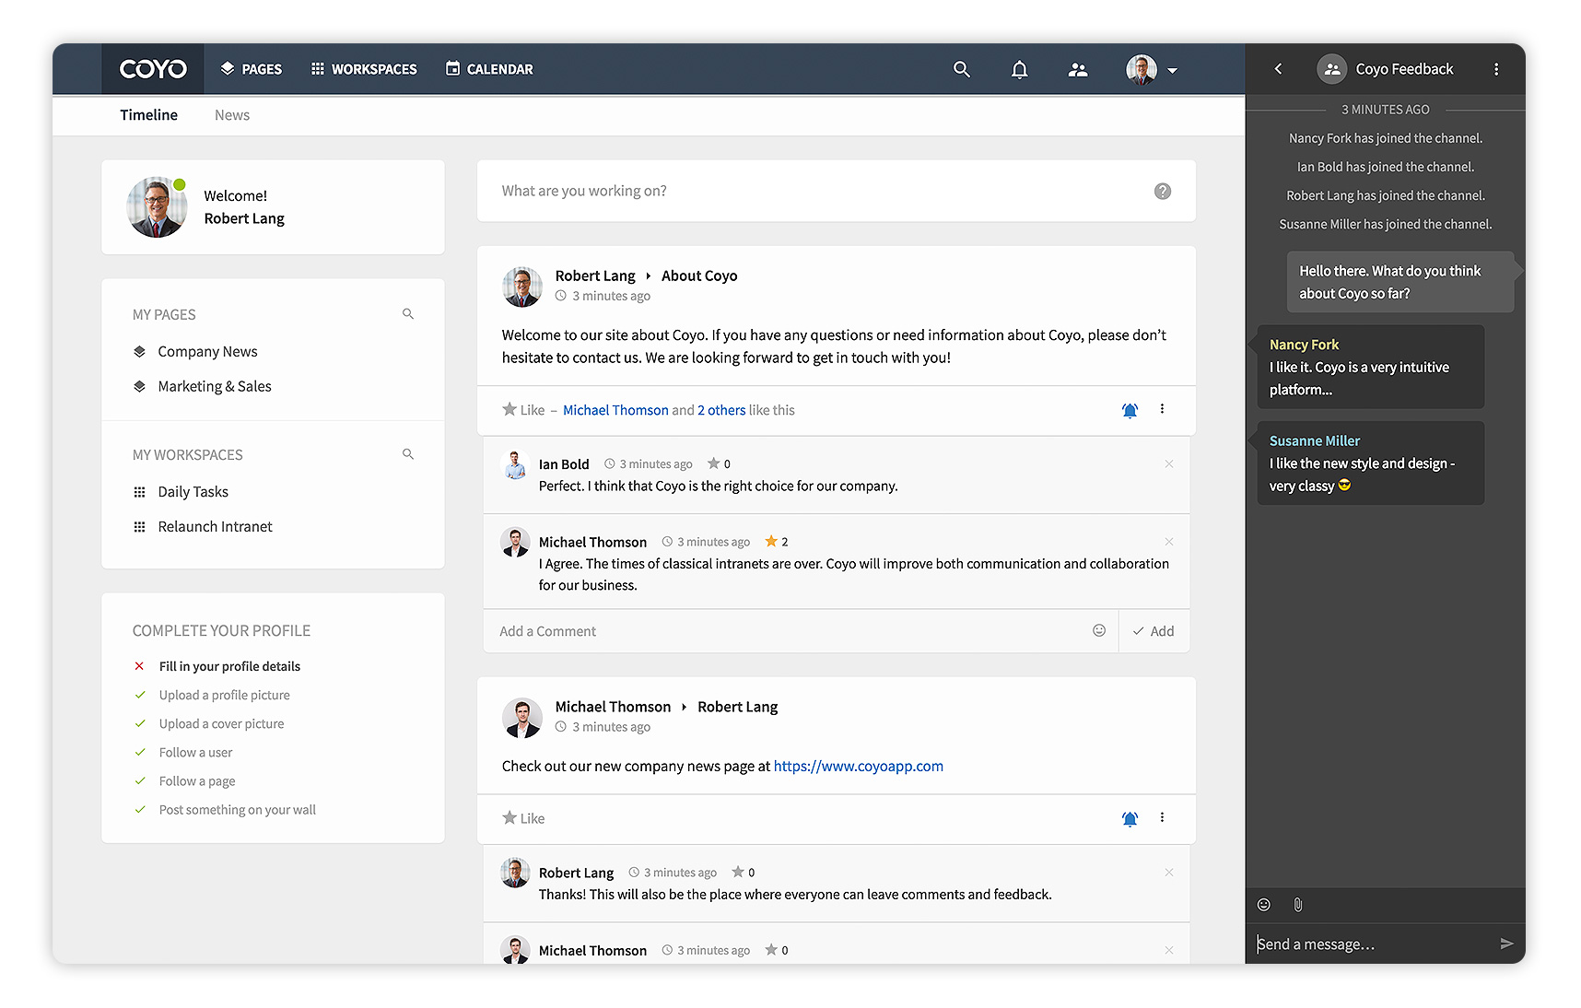
Task: Click the Send a message field
Action: coord(1371,944)
